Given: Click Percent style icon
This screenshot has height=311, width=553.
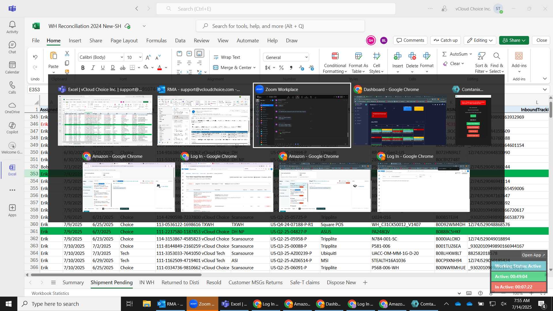Looking at the screenshot, I should click(x=281, y=68).
